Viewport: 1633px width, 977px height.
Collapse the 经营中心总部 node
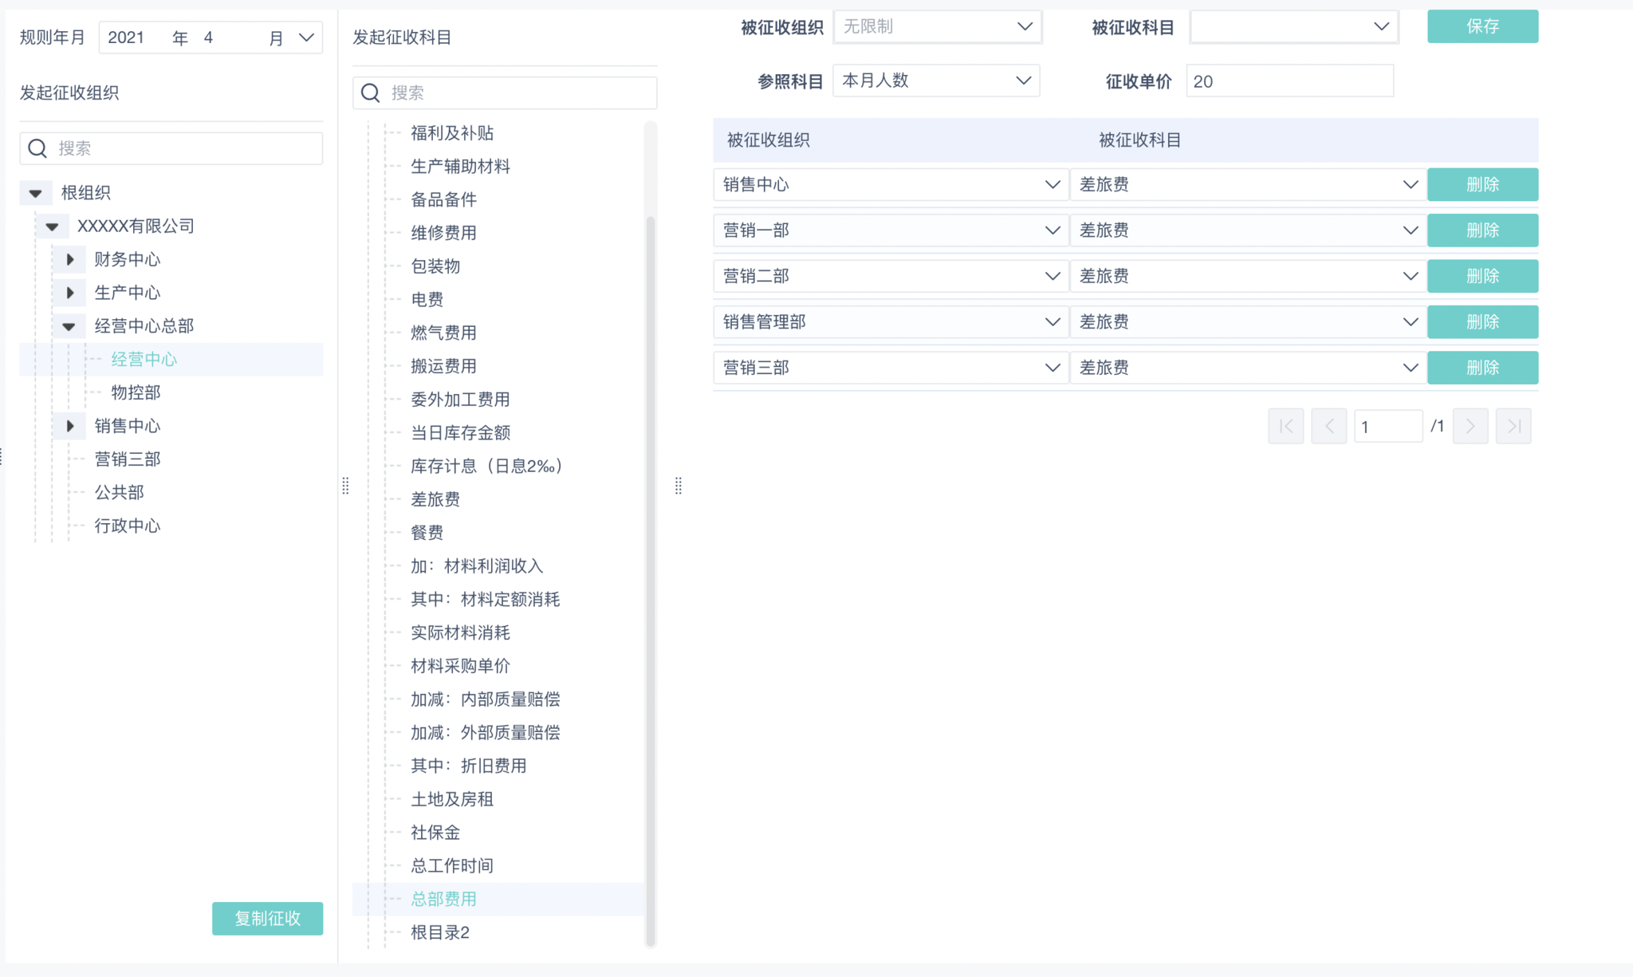[x=69, y=326]
